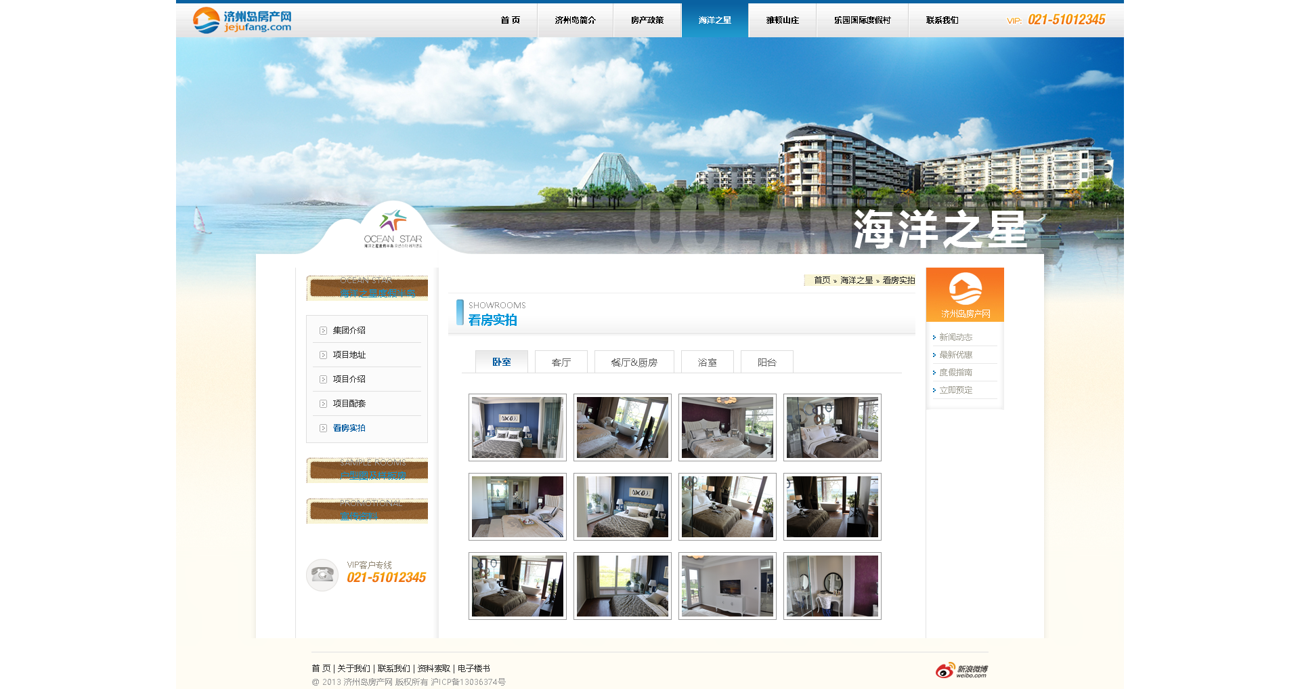Click the VIP telephone icon in sidebar
The image size is (1300, 689).
[322, 575]
